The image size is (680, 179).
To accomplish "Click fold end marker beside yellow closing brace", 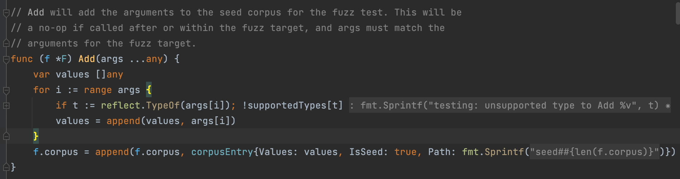I will 6,136.
